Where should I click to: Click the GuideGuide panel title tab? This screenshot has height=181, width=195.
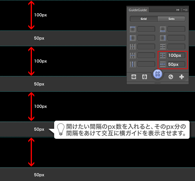pyautogui.click(x=138, y=10)
